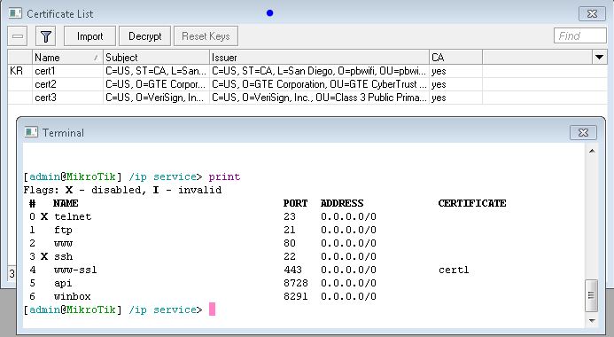Click the ftp service name in terminal
The width and height of the screenshot is (614, 337).
pos(63,231)
